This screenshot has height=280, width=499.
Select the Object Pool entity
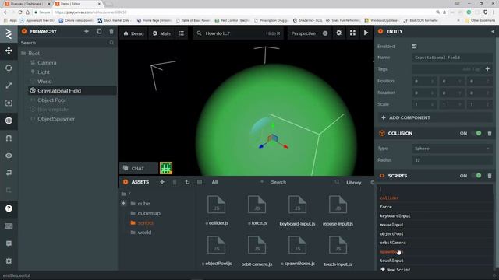pyautogui.click(x=51, y=100)
